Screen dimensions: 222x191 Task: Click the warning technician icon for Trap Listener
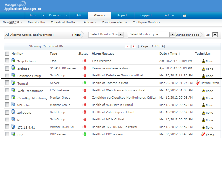[203, 61]
